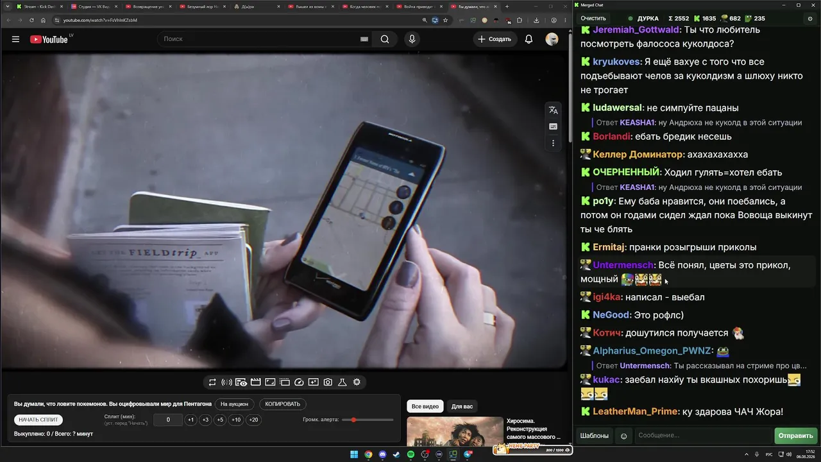Select the Для вас filter chip
The height and width of the screenshot is (462, 821).
click(462, 407)
